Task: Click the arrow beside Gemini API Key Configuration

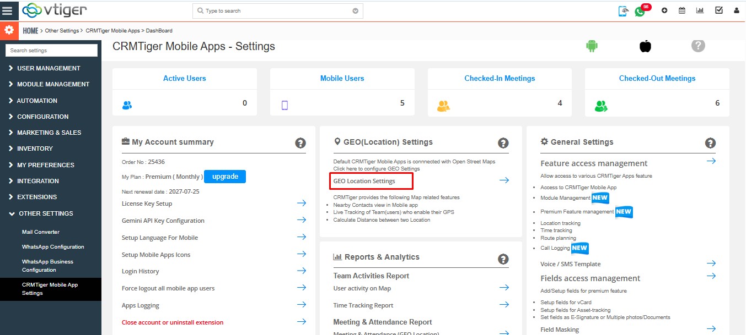Action: coord(302,220)
